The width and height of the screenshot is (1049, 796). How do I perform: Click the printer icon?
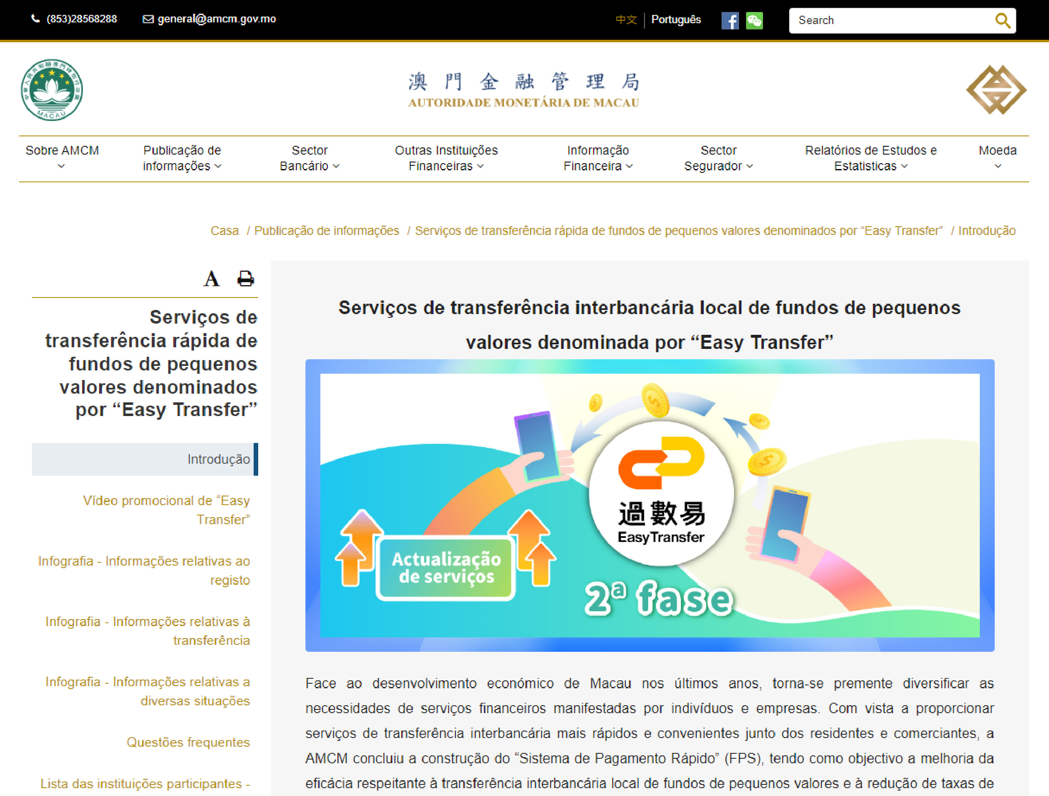245,278
